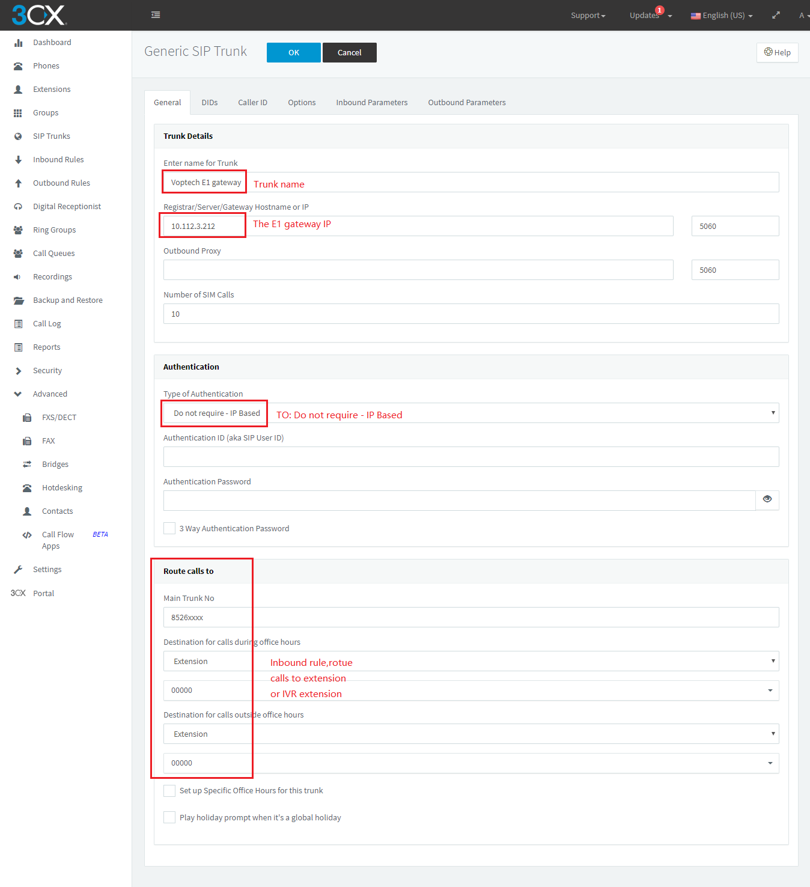Open outside office hours extension 00000 dropdown
Image resolution: width=810 pixels, height=887 pixels.
[471, 763]
